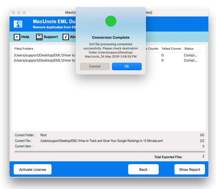Open the Help toolbar label
The image size is (216, 189).
coord(25,37)
